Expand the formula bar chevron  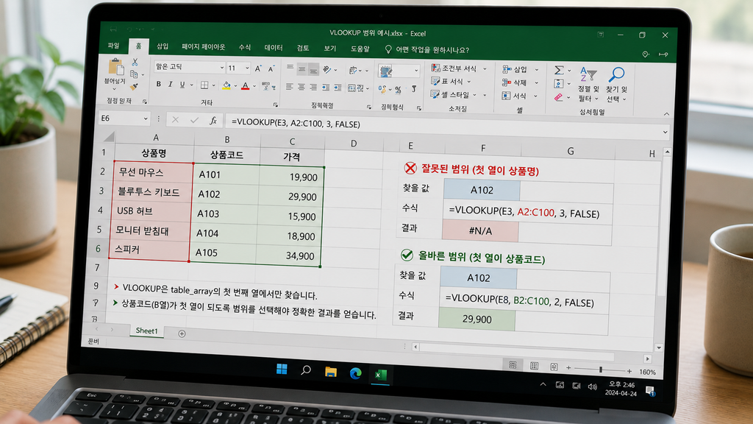(x=665, y=132)
